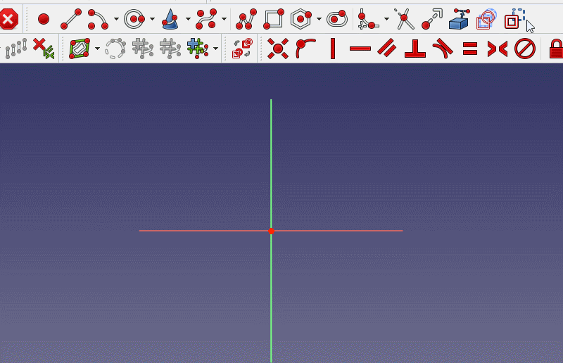Select the Trim edge tool
The width and height of the screenshot is (563, 363).
(404, 19)
